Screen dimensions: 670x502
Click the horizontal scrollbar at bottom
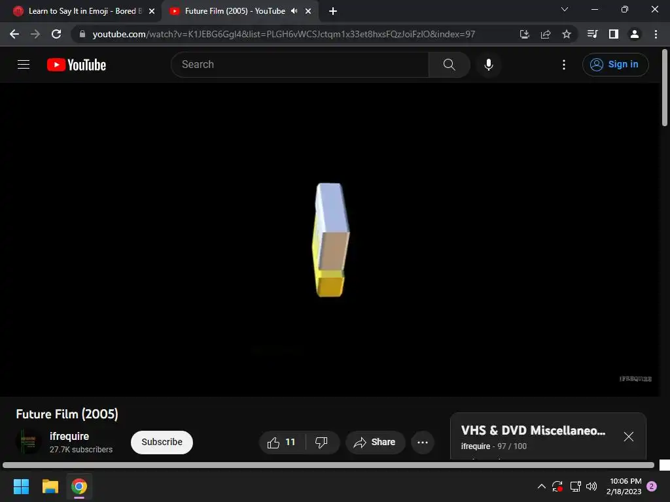pyautogui.click(x=328, y=465)
